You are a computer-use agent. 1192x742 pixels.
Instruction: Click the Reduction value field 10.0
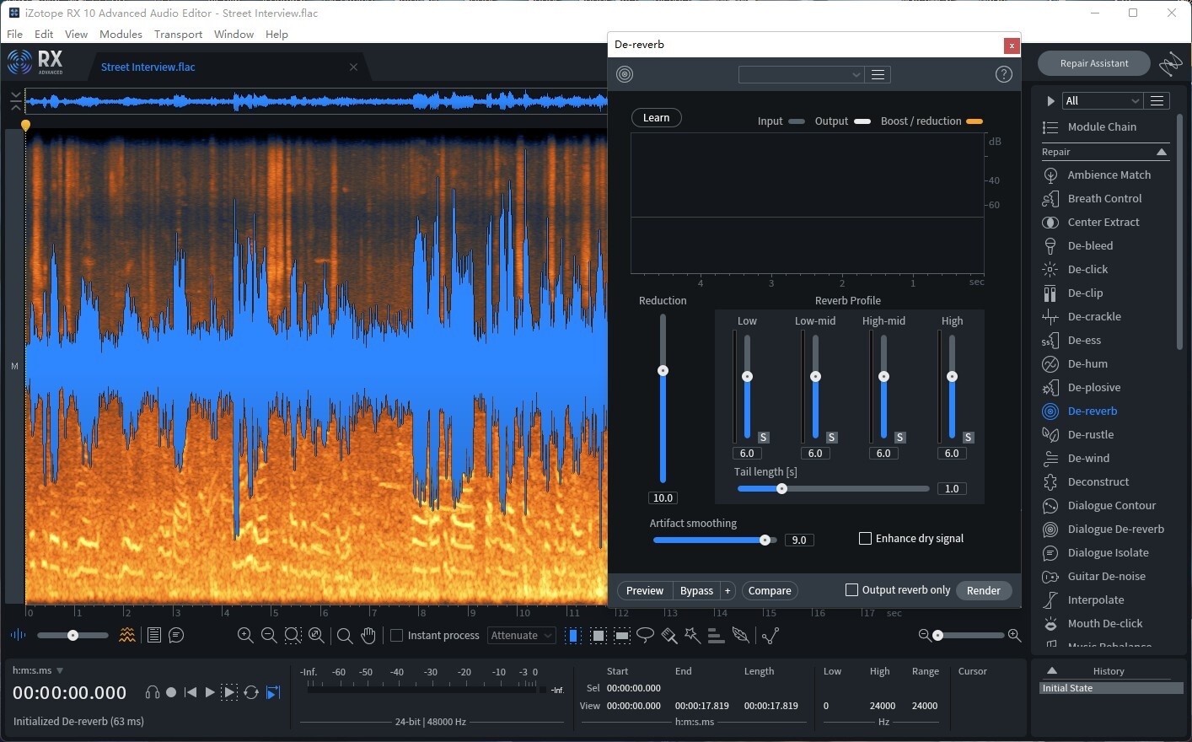[663, 497]
